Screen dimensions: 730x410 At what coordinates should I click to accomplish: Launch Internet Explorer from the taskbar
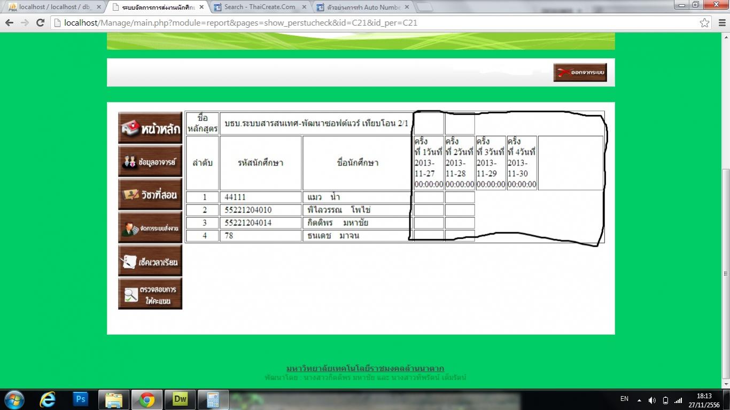[48, 399]
